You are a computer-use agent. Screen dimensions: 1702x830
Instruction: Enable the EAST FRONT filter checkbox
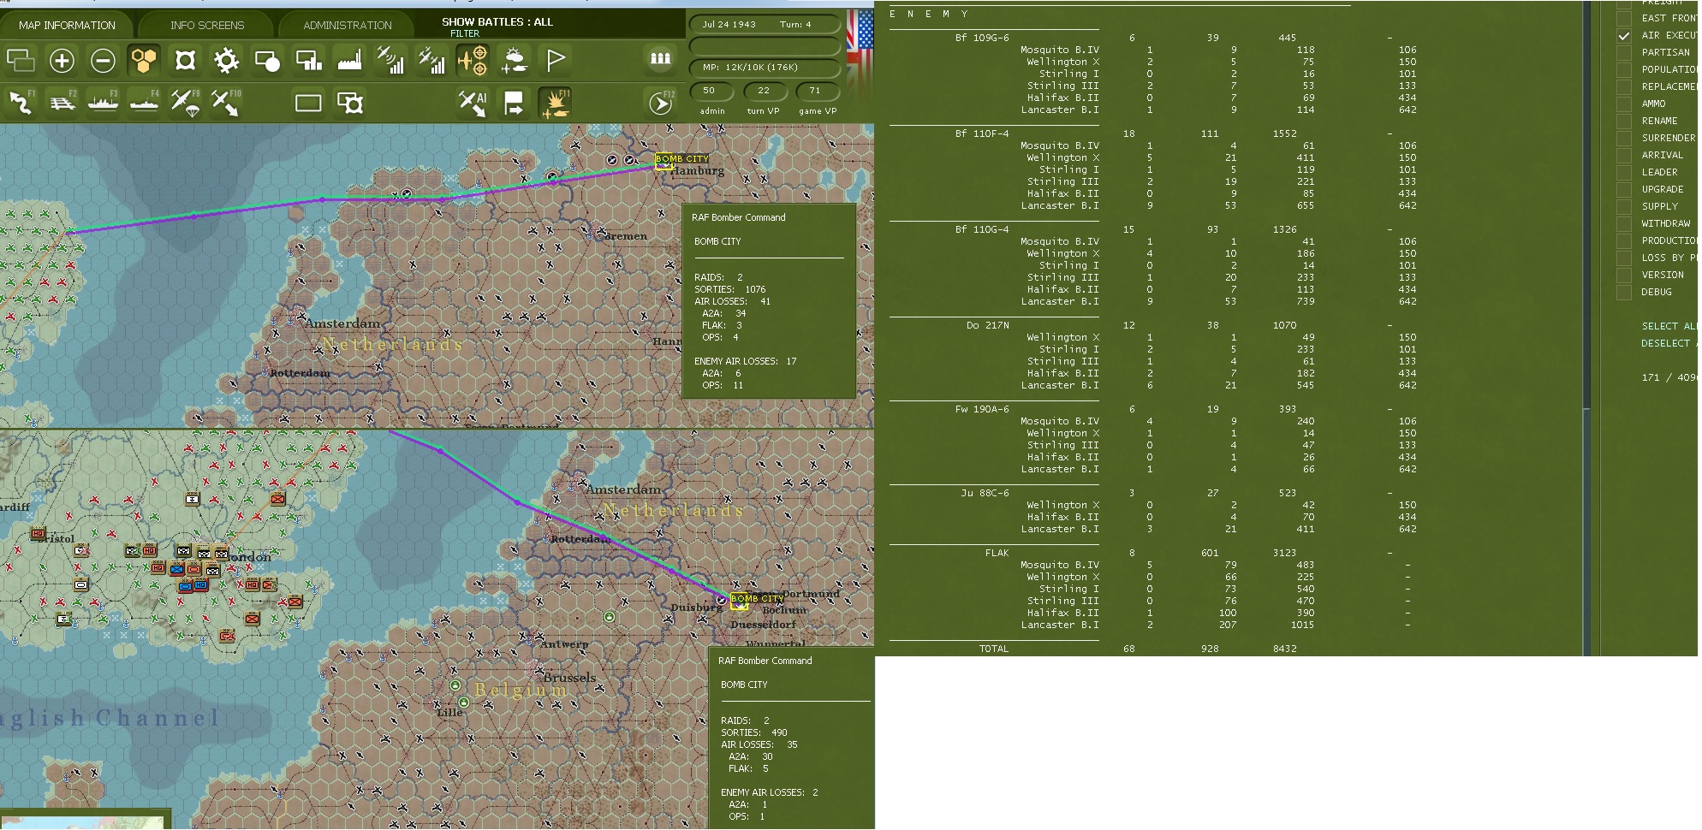(1623, 18)
